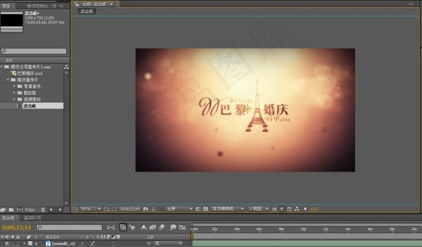This screenshot has height=247, width=422.
Task: Collapse the 婚庆宣传片 folder
Action: coord(8,80)
